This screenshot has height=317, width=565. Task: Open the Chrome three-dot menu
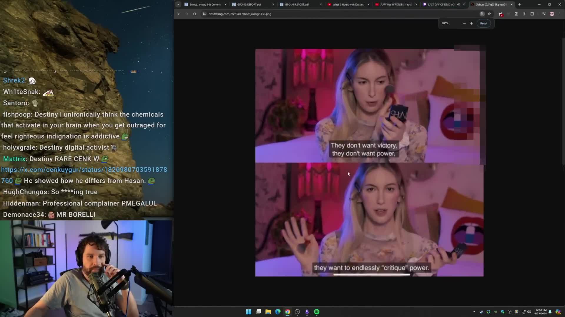coord(560,14)
